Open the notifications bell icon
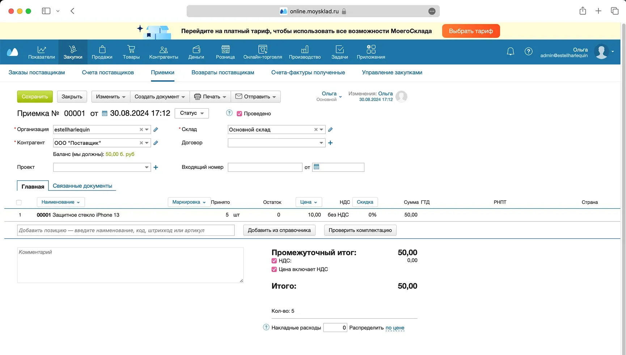 pos(510,51)
